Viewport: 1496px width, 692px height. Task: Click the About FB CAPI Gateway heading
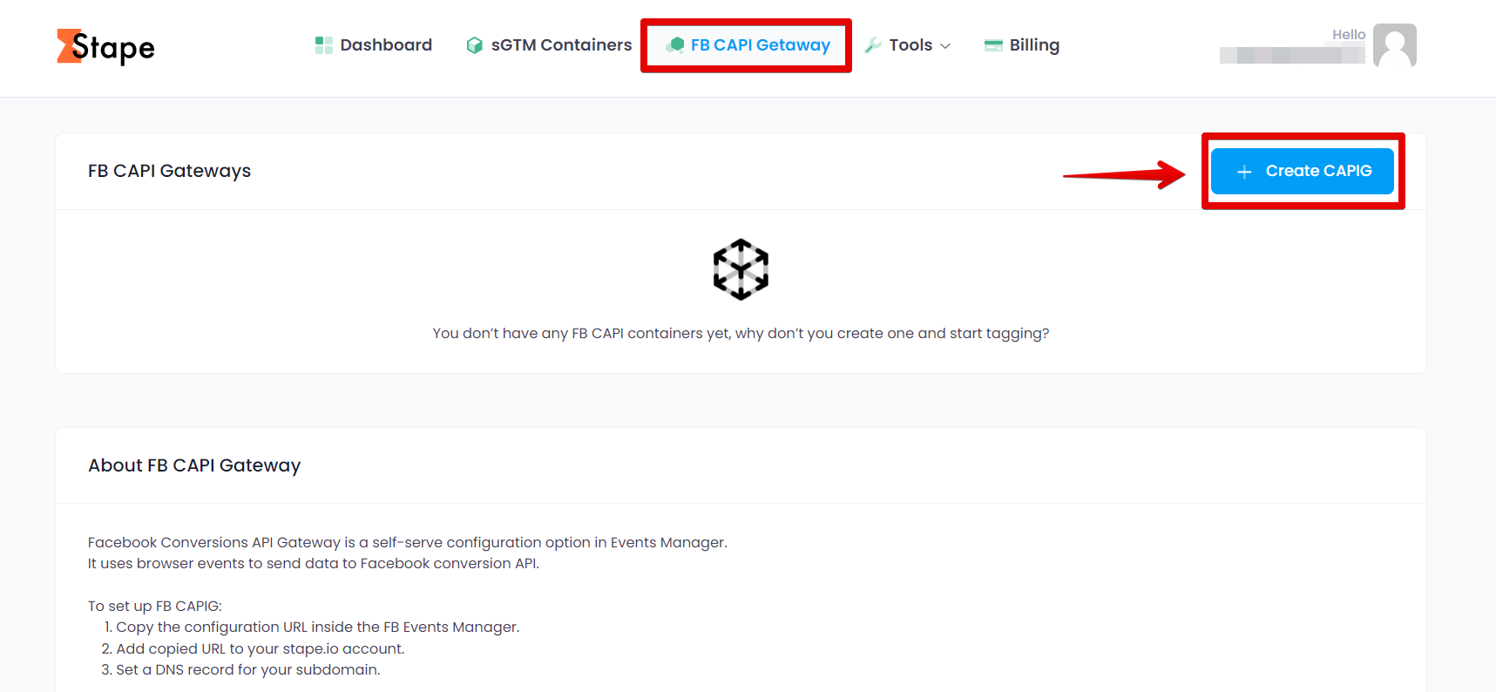click(194, 465)
